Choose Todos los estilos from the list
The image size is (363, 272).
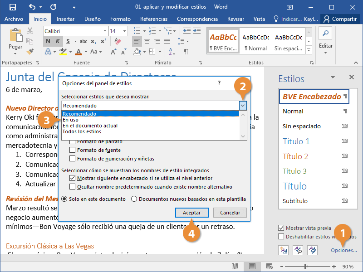point(151,131)
